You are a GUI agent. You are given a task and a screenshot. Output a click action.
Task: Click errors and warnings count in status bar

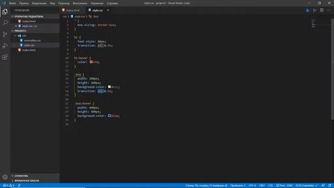(x=9, y=185)
